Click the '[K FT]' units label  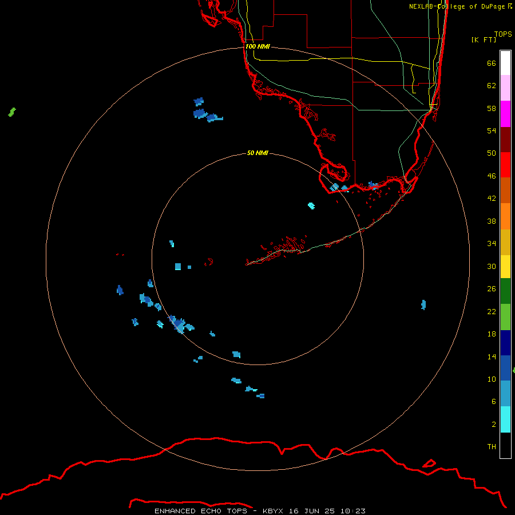coord(484,39)
